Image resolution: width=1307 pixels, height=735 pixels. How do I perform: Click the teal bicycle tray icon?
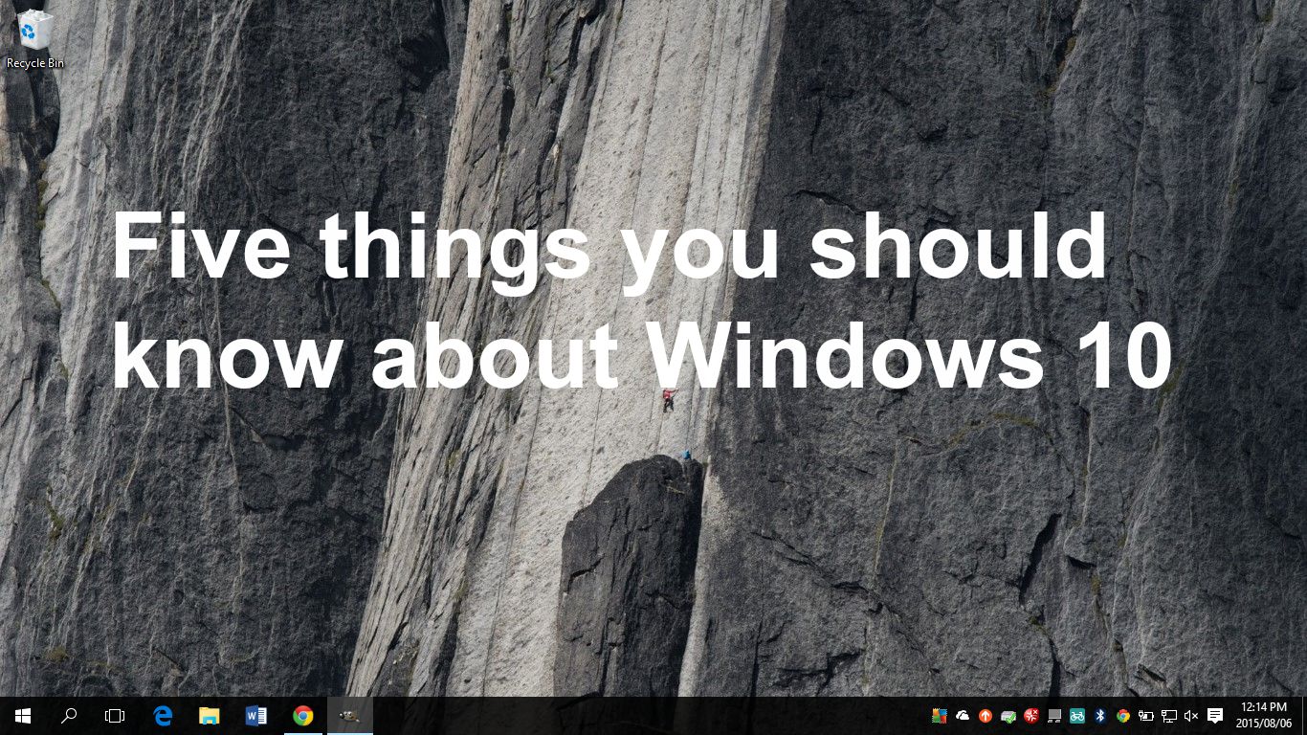tap(1077, 716)
